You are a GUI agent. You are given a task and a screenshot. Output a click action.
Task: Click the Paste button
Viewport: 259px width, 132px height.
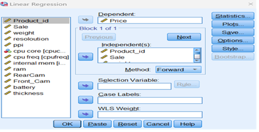(x=97, y=124)
